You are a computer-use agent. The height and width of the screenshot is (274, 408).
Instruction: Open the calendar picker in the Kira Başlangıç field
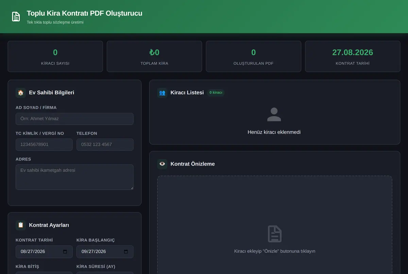[126, 252]
